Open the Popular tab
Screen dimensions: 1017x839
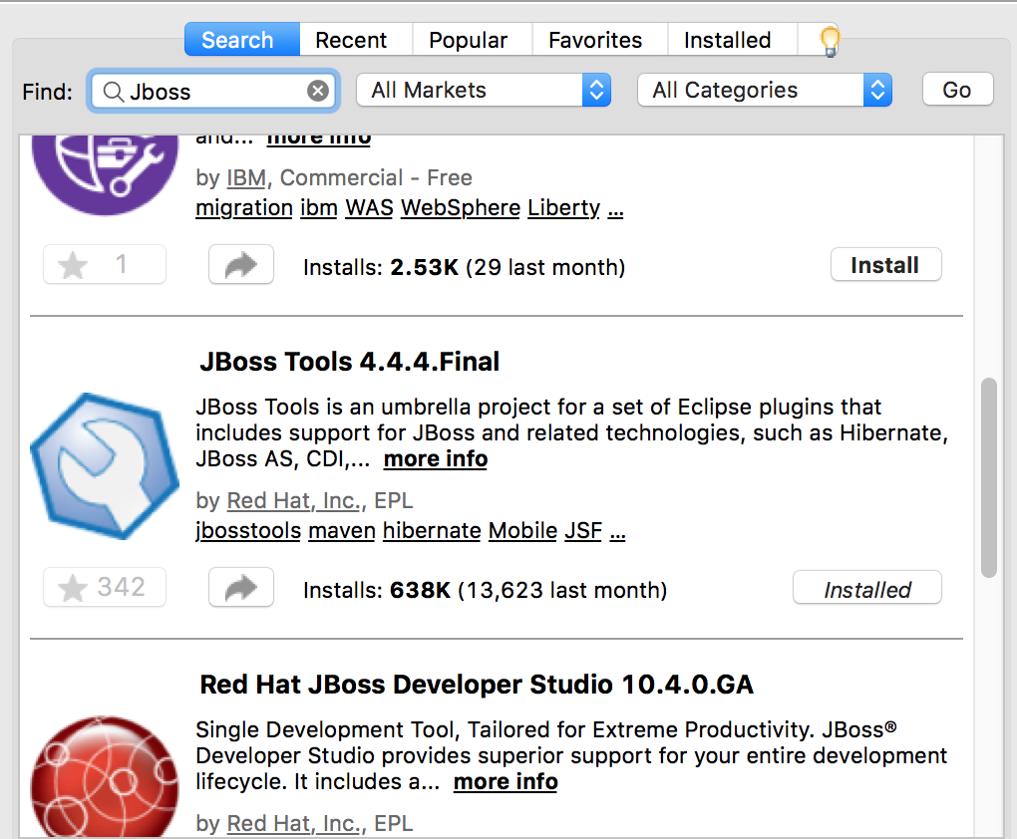pos(468,40)
